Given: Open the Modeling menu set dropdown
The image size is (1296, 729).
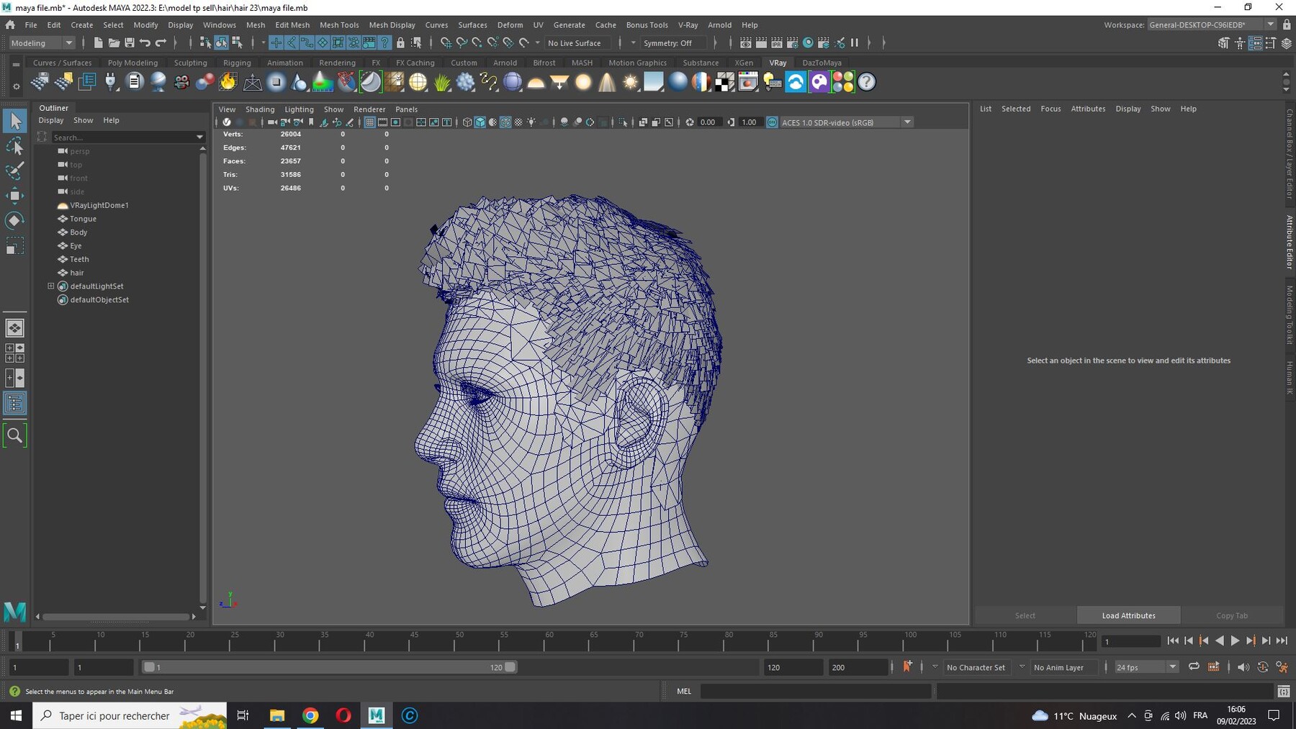Looking at the screenshot, I should (x=42, y=43).
